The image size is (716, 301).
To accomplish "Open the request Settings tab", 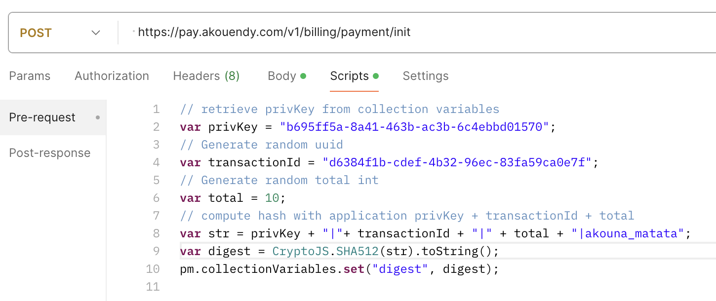I will pyautogui.click(x=425, y=76).
